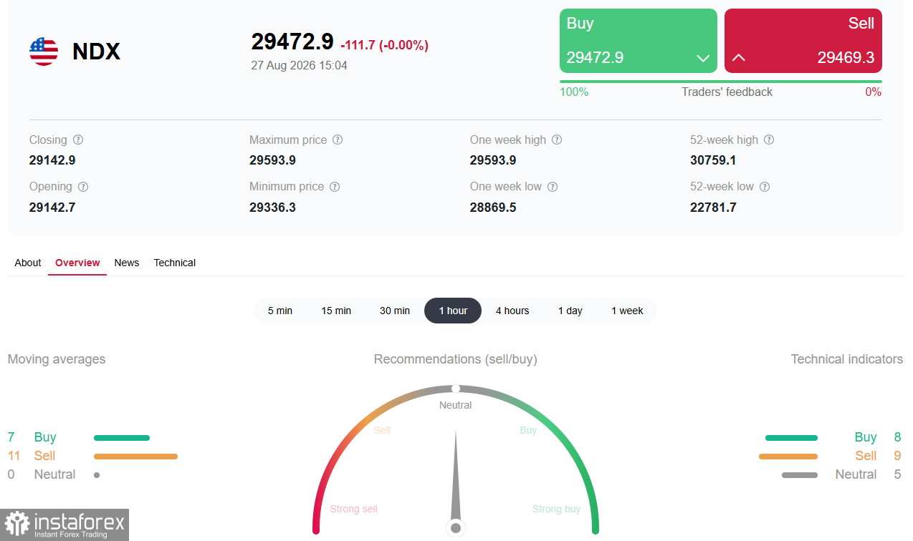Open the Minimum price help icon

335,187
